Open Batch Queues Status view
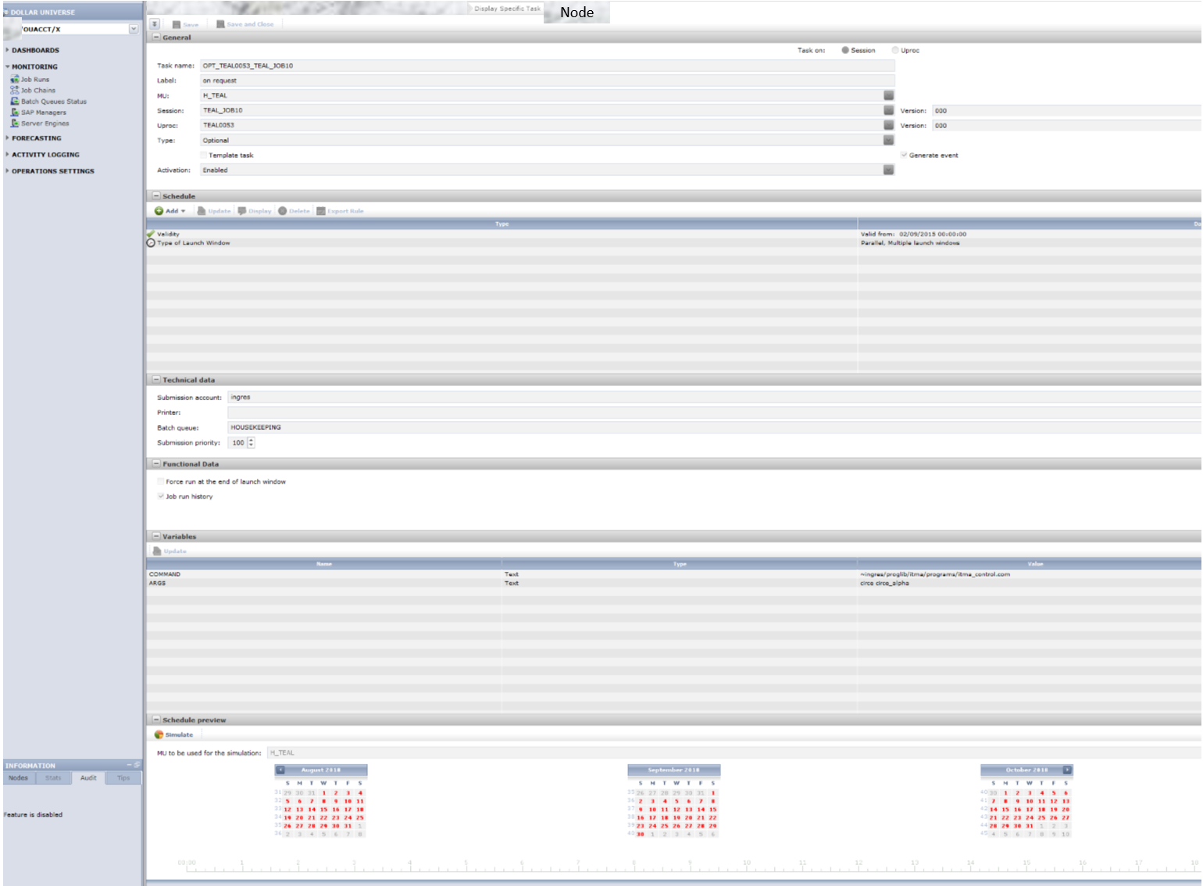1203x886 pixels. point(53,102)
